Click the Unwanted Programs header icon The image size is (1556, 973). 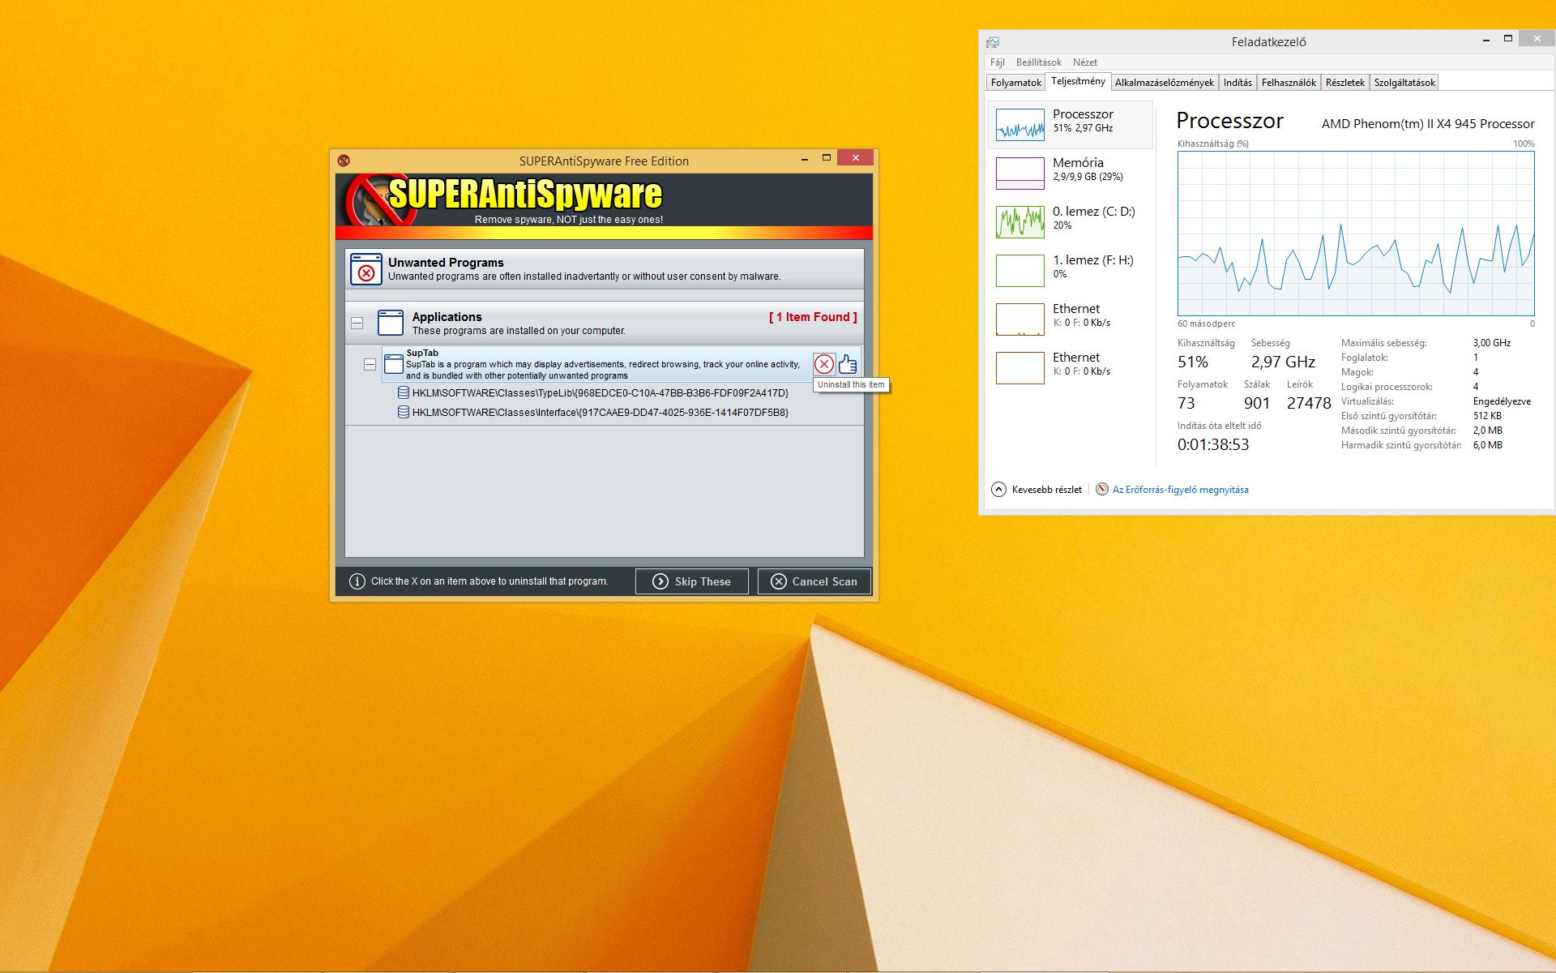365,269
